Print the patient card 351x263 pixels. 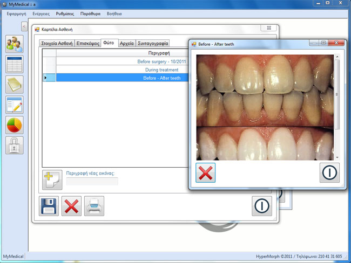(94, 206)
